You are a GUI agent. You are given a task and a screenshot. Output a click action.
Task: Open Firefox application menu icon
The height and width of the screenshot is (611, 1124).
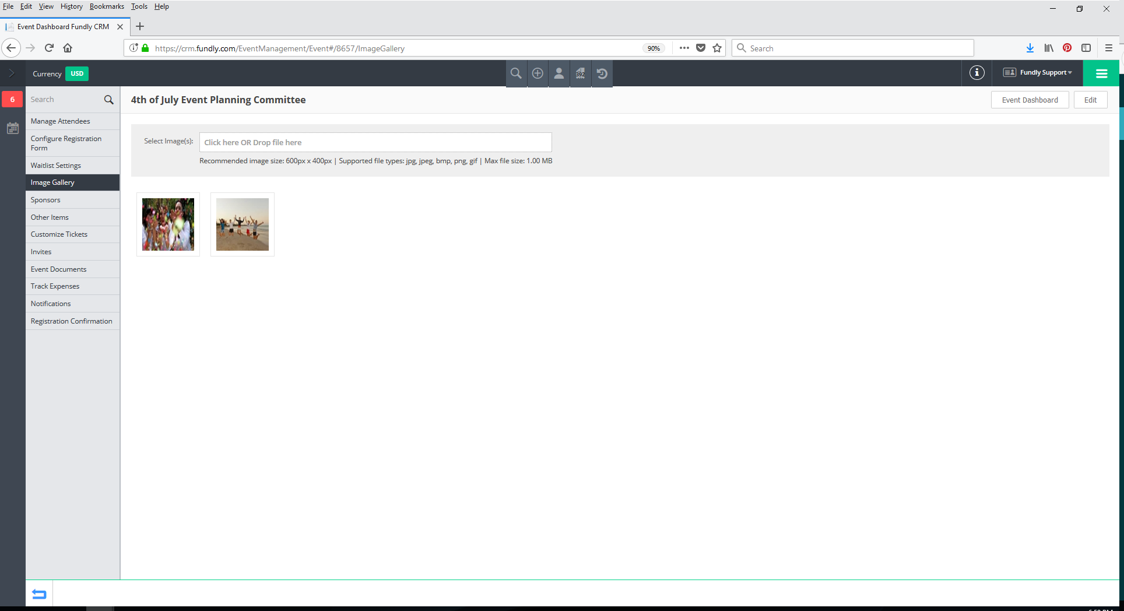pyautogui.click(x=1109, y=48)
